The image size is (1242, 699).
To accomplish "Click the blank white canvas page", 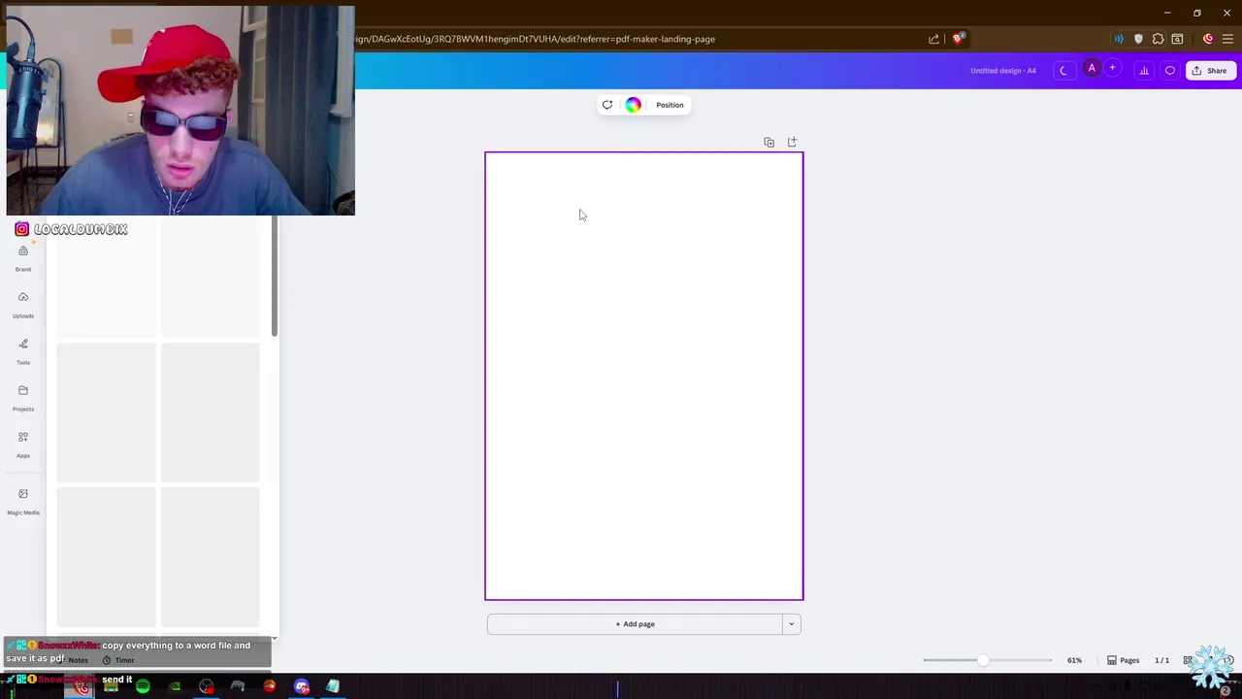I will (644, 376).
